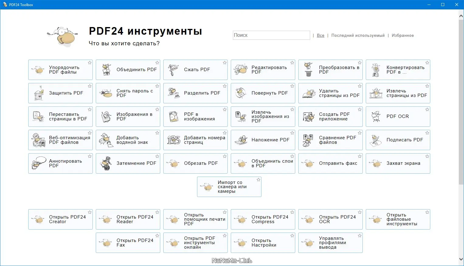The width and height of the screenshot is (464, 266).
Task: Select the Разделить PDF tool icon
Action: pyautogui.click(x=174, y=93)
